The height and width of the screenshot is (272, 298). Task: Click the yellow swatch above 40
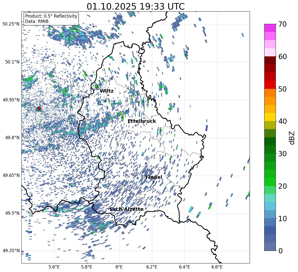[x=270, y=117]
